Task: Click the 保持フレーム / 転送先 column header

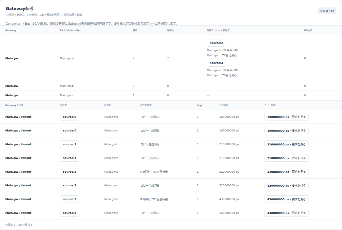Action: point(218,30)
